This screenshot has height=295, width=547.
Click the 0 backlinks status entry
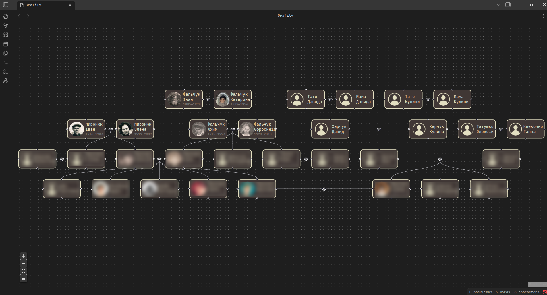(481, 292)
